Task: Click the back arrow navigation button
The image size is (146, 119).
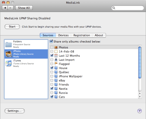Action: [5, 8]
